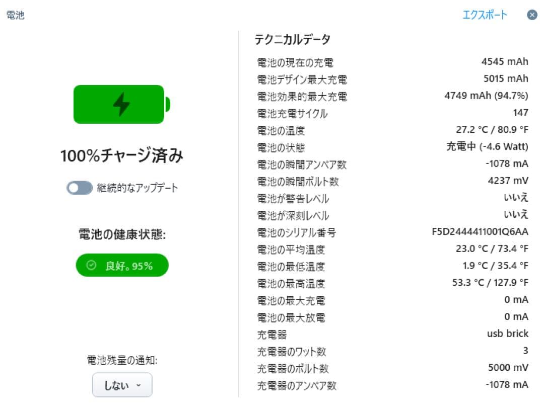Click the 100%チャージ済み progress text
544x413 pixels.
coord(122,155)
